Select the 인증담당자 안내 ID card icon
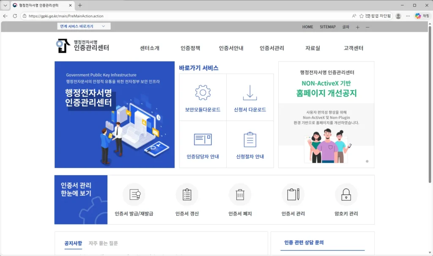This screenshot has height=256, width=433. click(x=203, y=138)
